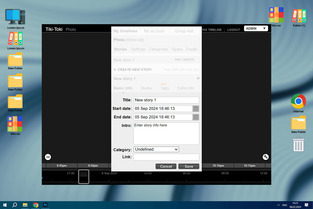The height and width of the screenshot is (209, 313).
Task: Select right-side New Folder desktop icon
Action: (298, 125)
